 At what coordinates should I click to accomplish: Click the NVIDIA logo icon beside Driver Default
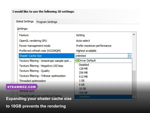coord(77,61)
